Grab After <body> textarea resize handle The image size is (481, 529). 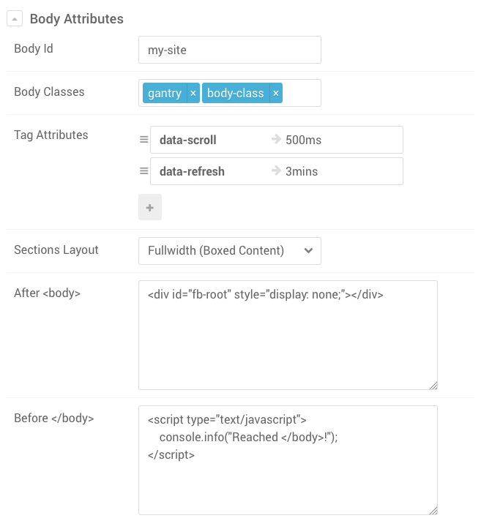click(433, 386)
